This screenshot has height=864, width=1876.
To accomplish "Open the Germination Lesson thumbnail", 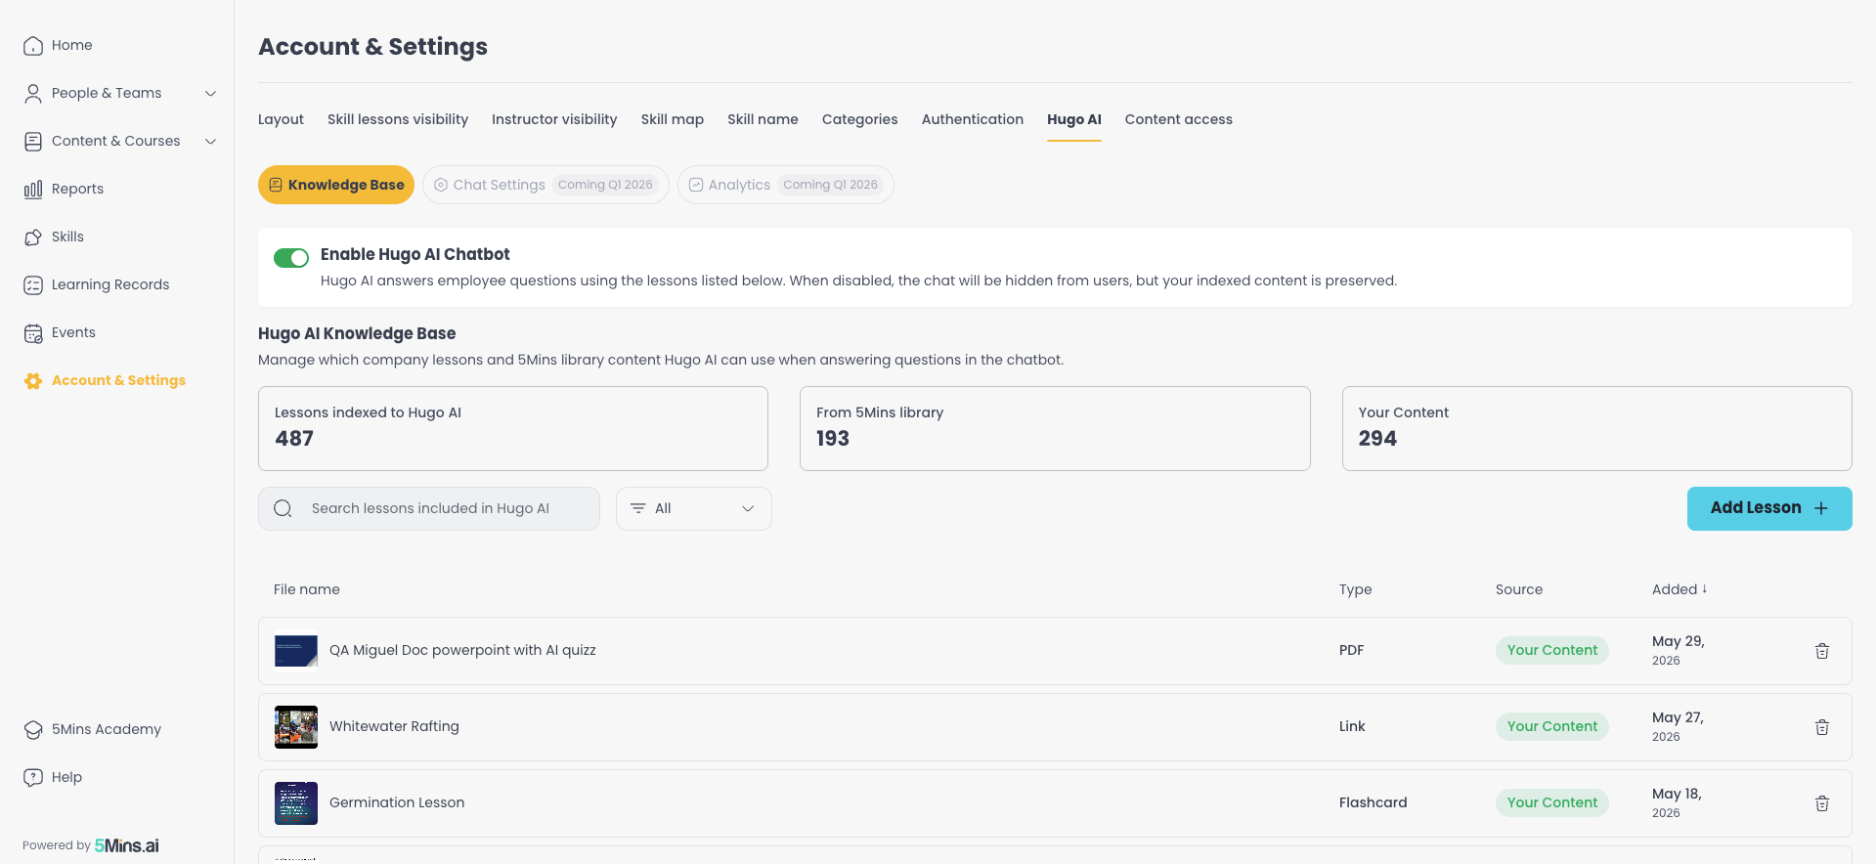I will (x=296, y=803).
